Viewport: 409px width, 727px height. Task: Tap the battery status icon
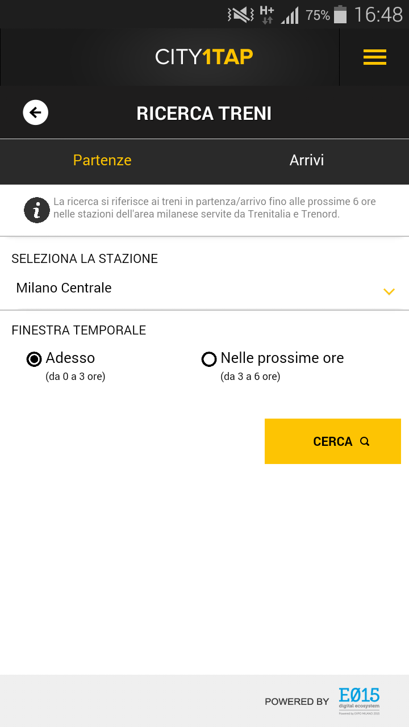pos(340,14)
